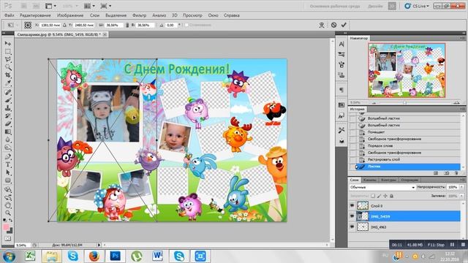
Task: Commit the transform with checkmark
Action: click(x=344, y=25)
